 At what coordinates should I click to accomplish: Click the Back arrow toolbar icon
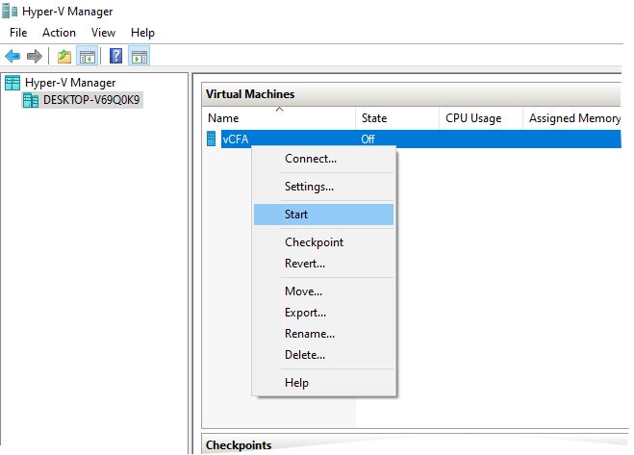pos(13,56)
